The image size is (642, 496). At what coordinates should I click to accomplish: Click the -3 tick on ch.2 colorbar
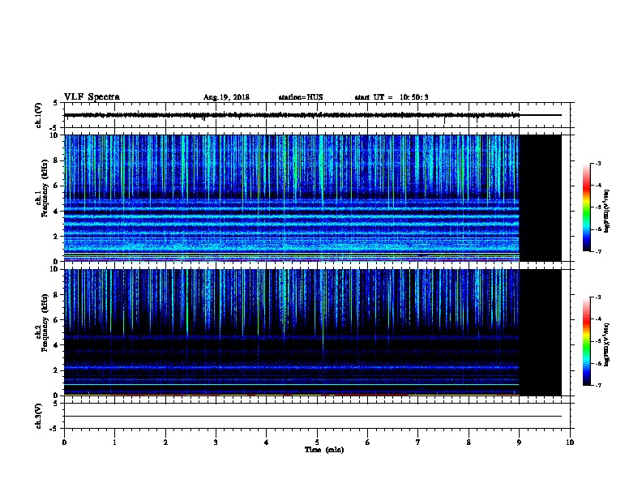click(x=597, y=297)
